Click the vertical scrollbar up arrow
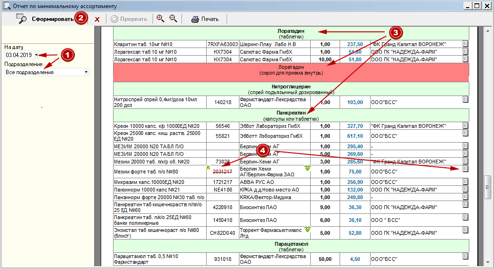The width and height of the screenshot is (494, 269). pyautogui.click(x=488, y=31)
